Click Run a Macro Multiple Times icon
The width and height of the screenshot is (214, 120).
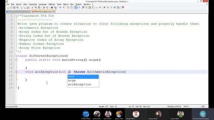coord(115,7)
